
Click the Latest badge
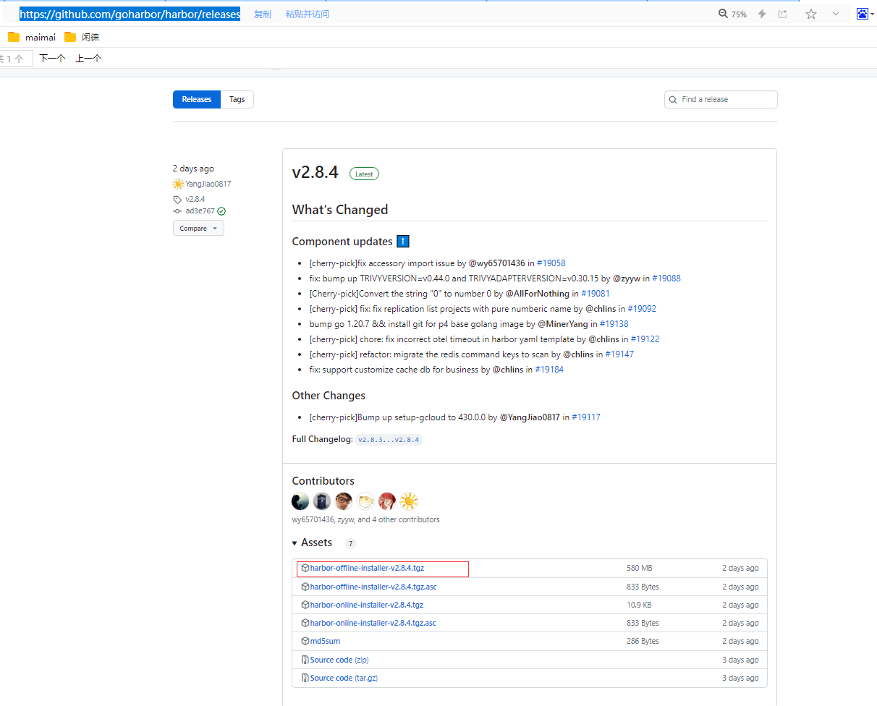[364, 174]
